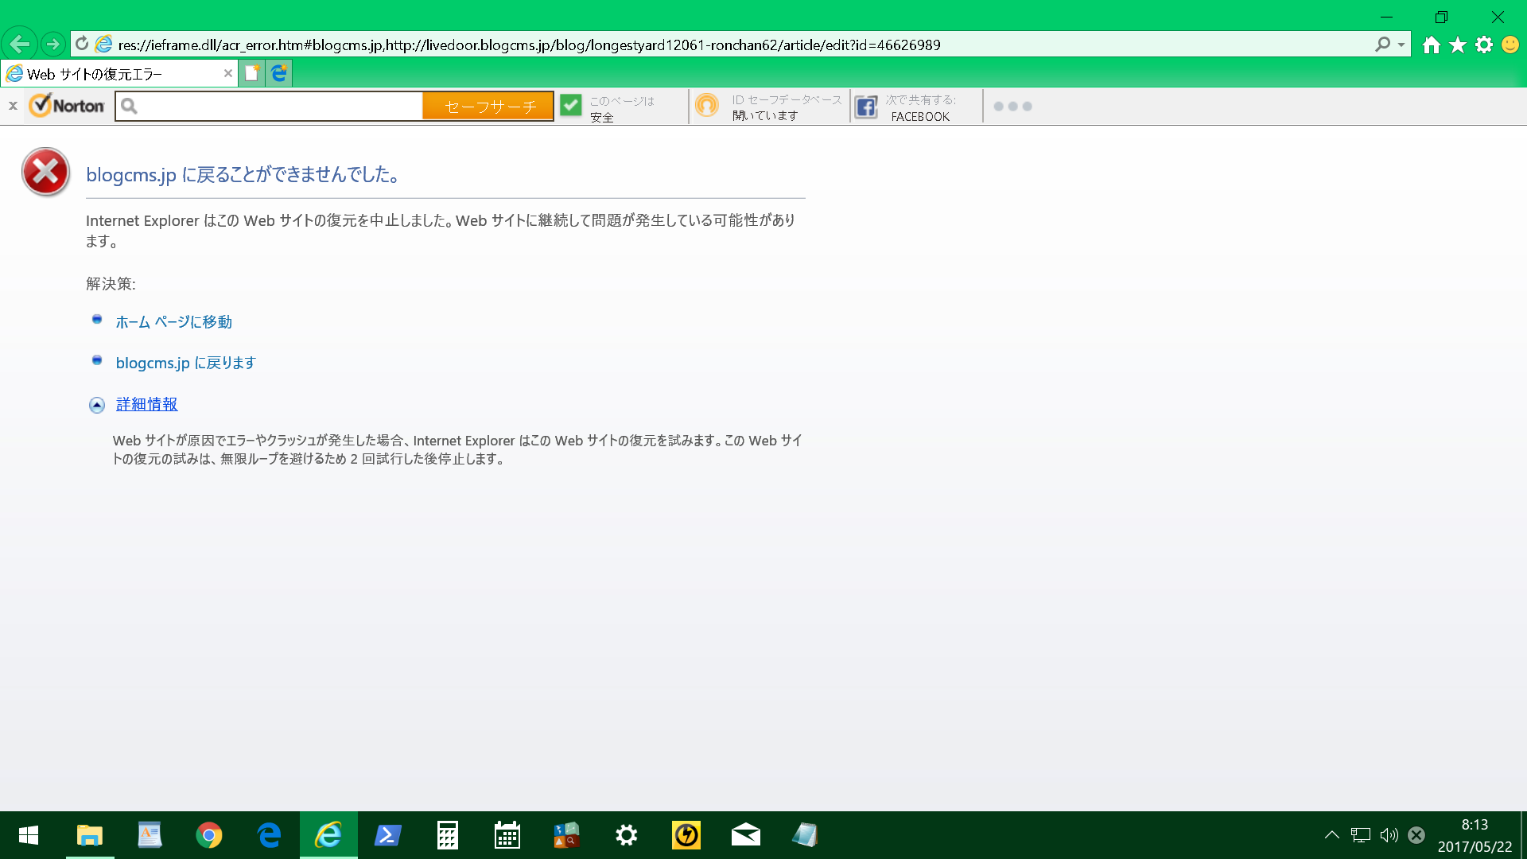Click blogcms.jp に戻ります link
This screenshot has height=859, width=1527.
point(185,363)
